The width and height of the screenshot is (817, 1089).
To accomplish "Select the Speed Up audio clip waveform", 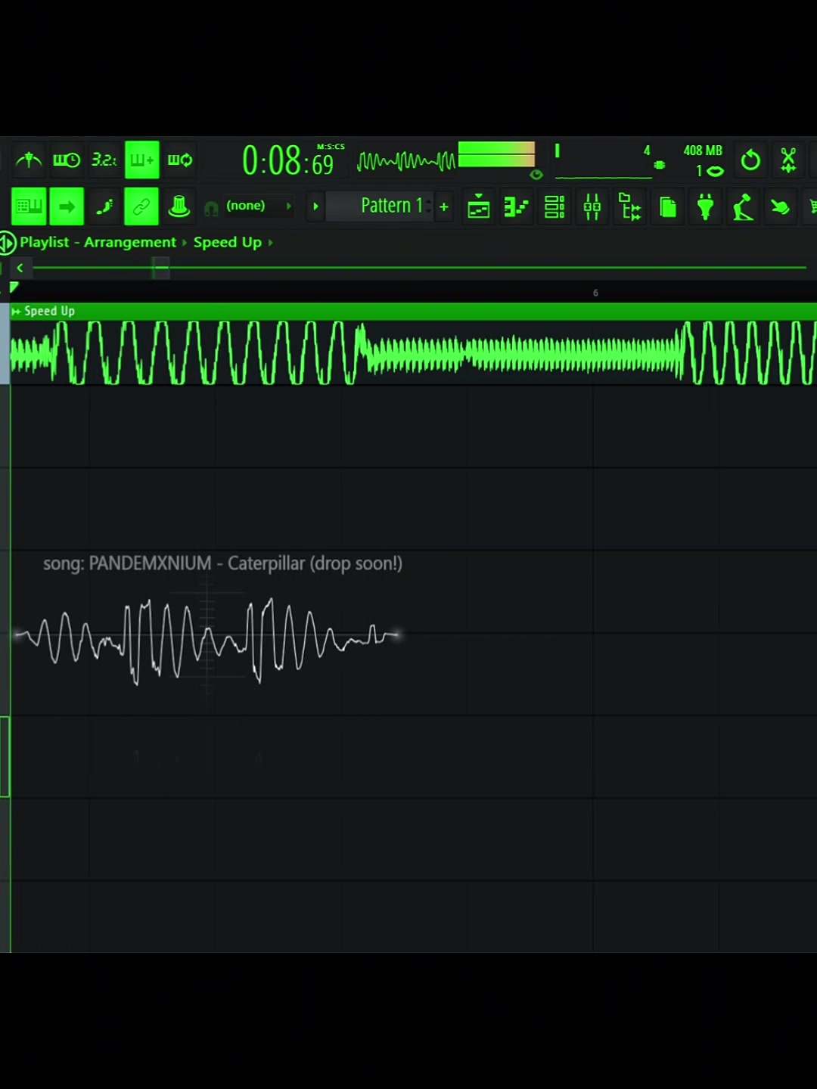I will pyautogui.click(x=414, y=352).
